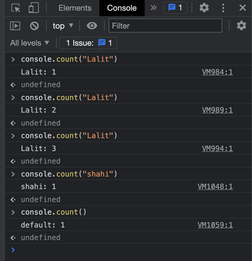Switch to the Elements tab
Screen dimensions: 252x261
(x=75, y=8)
